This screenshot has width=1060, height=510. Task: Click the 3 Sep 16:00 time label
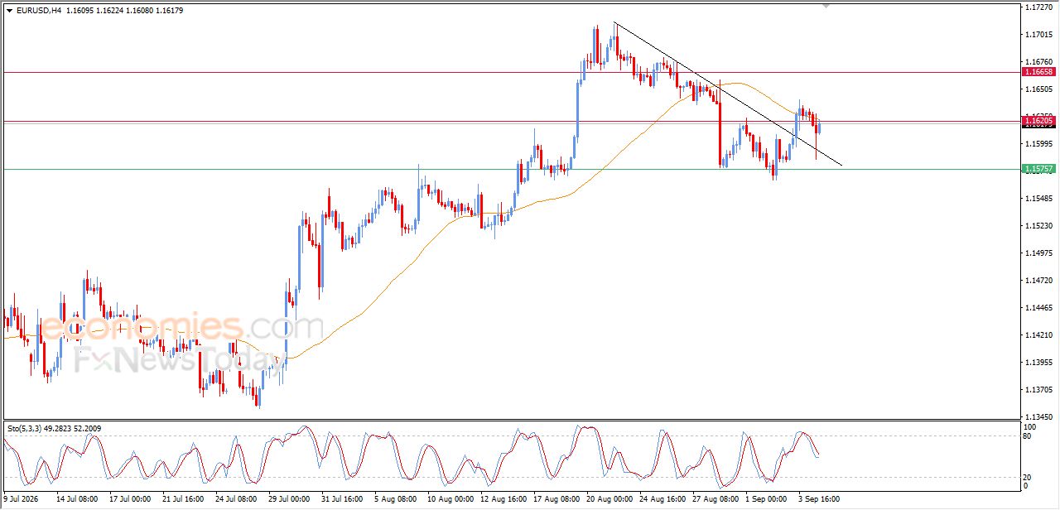click(819, 499)
